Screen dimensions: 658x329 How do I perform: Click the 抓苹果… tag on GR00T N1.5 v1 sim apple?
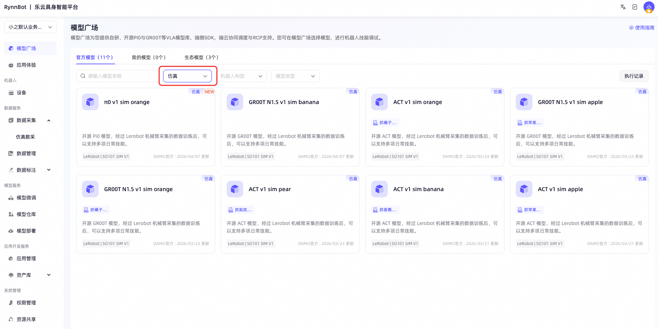pos(530,123)
